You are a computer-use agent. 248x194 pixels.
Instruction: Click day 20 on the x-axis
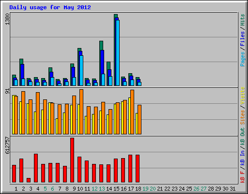pyautogui.click(x=153, y=189)
